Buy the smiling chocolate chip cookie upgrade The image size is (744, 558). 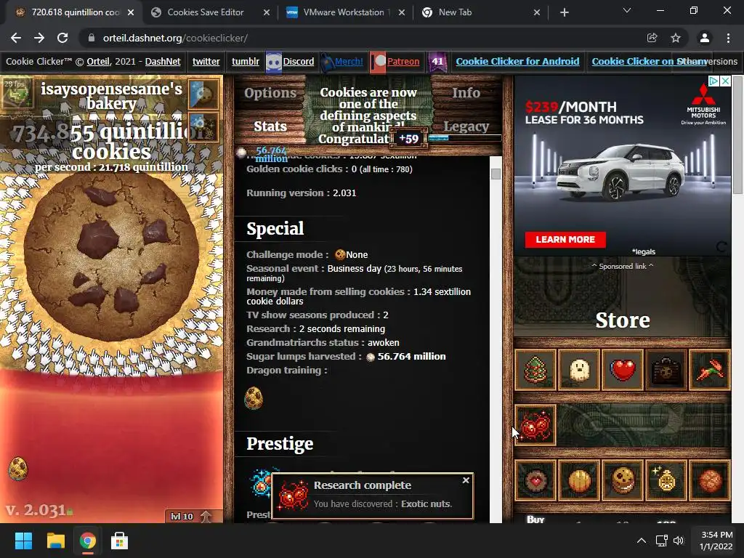tap(623, 480)
